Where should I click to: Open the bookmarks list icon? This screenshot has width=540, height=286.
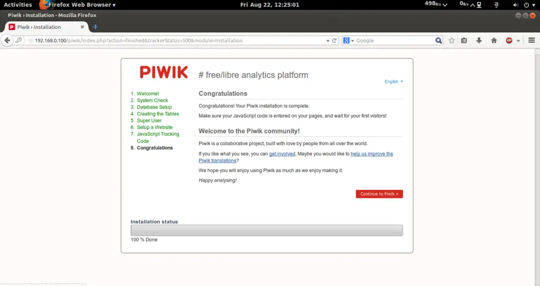pos(464,40)
